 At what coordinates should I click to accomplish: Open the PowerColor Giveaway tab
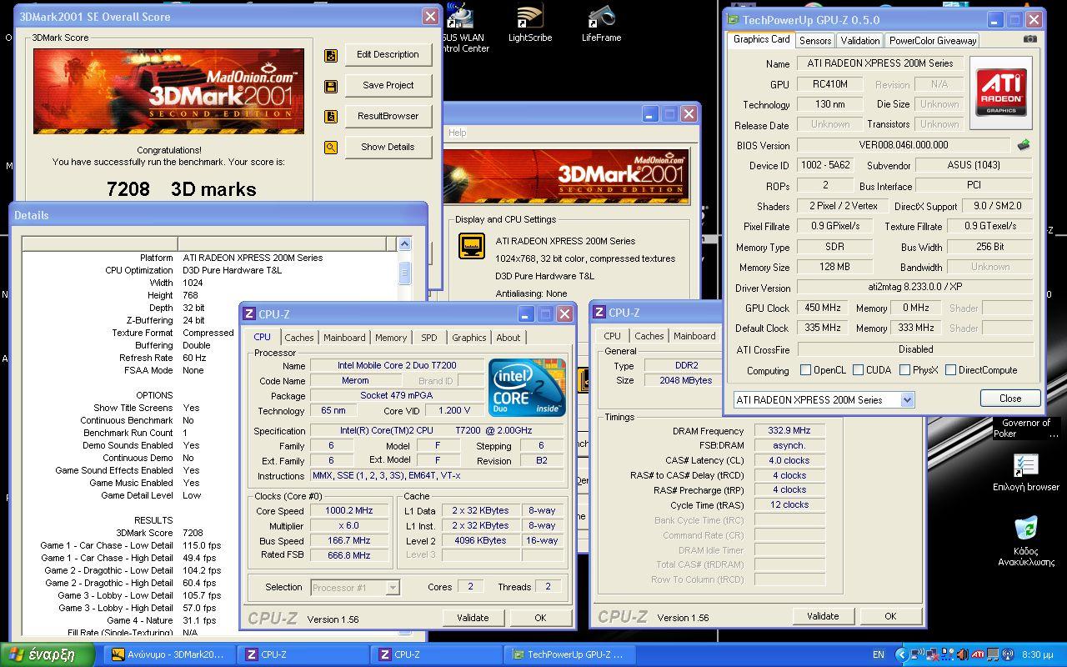pyautogui.click(x=932, y=40)
